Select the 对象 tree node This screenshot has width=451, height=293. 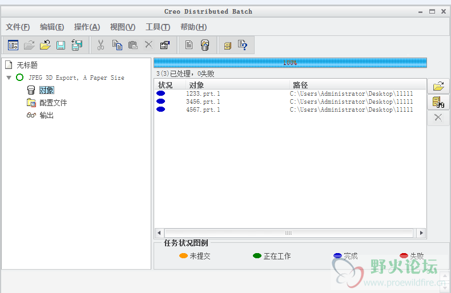[47, 90]
